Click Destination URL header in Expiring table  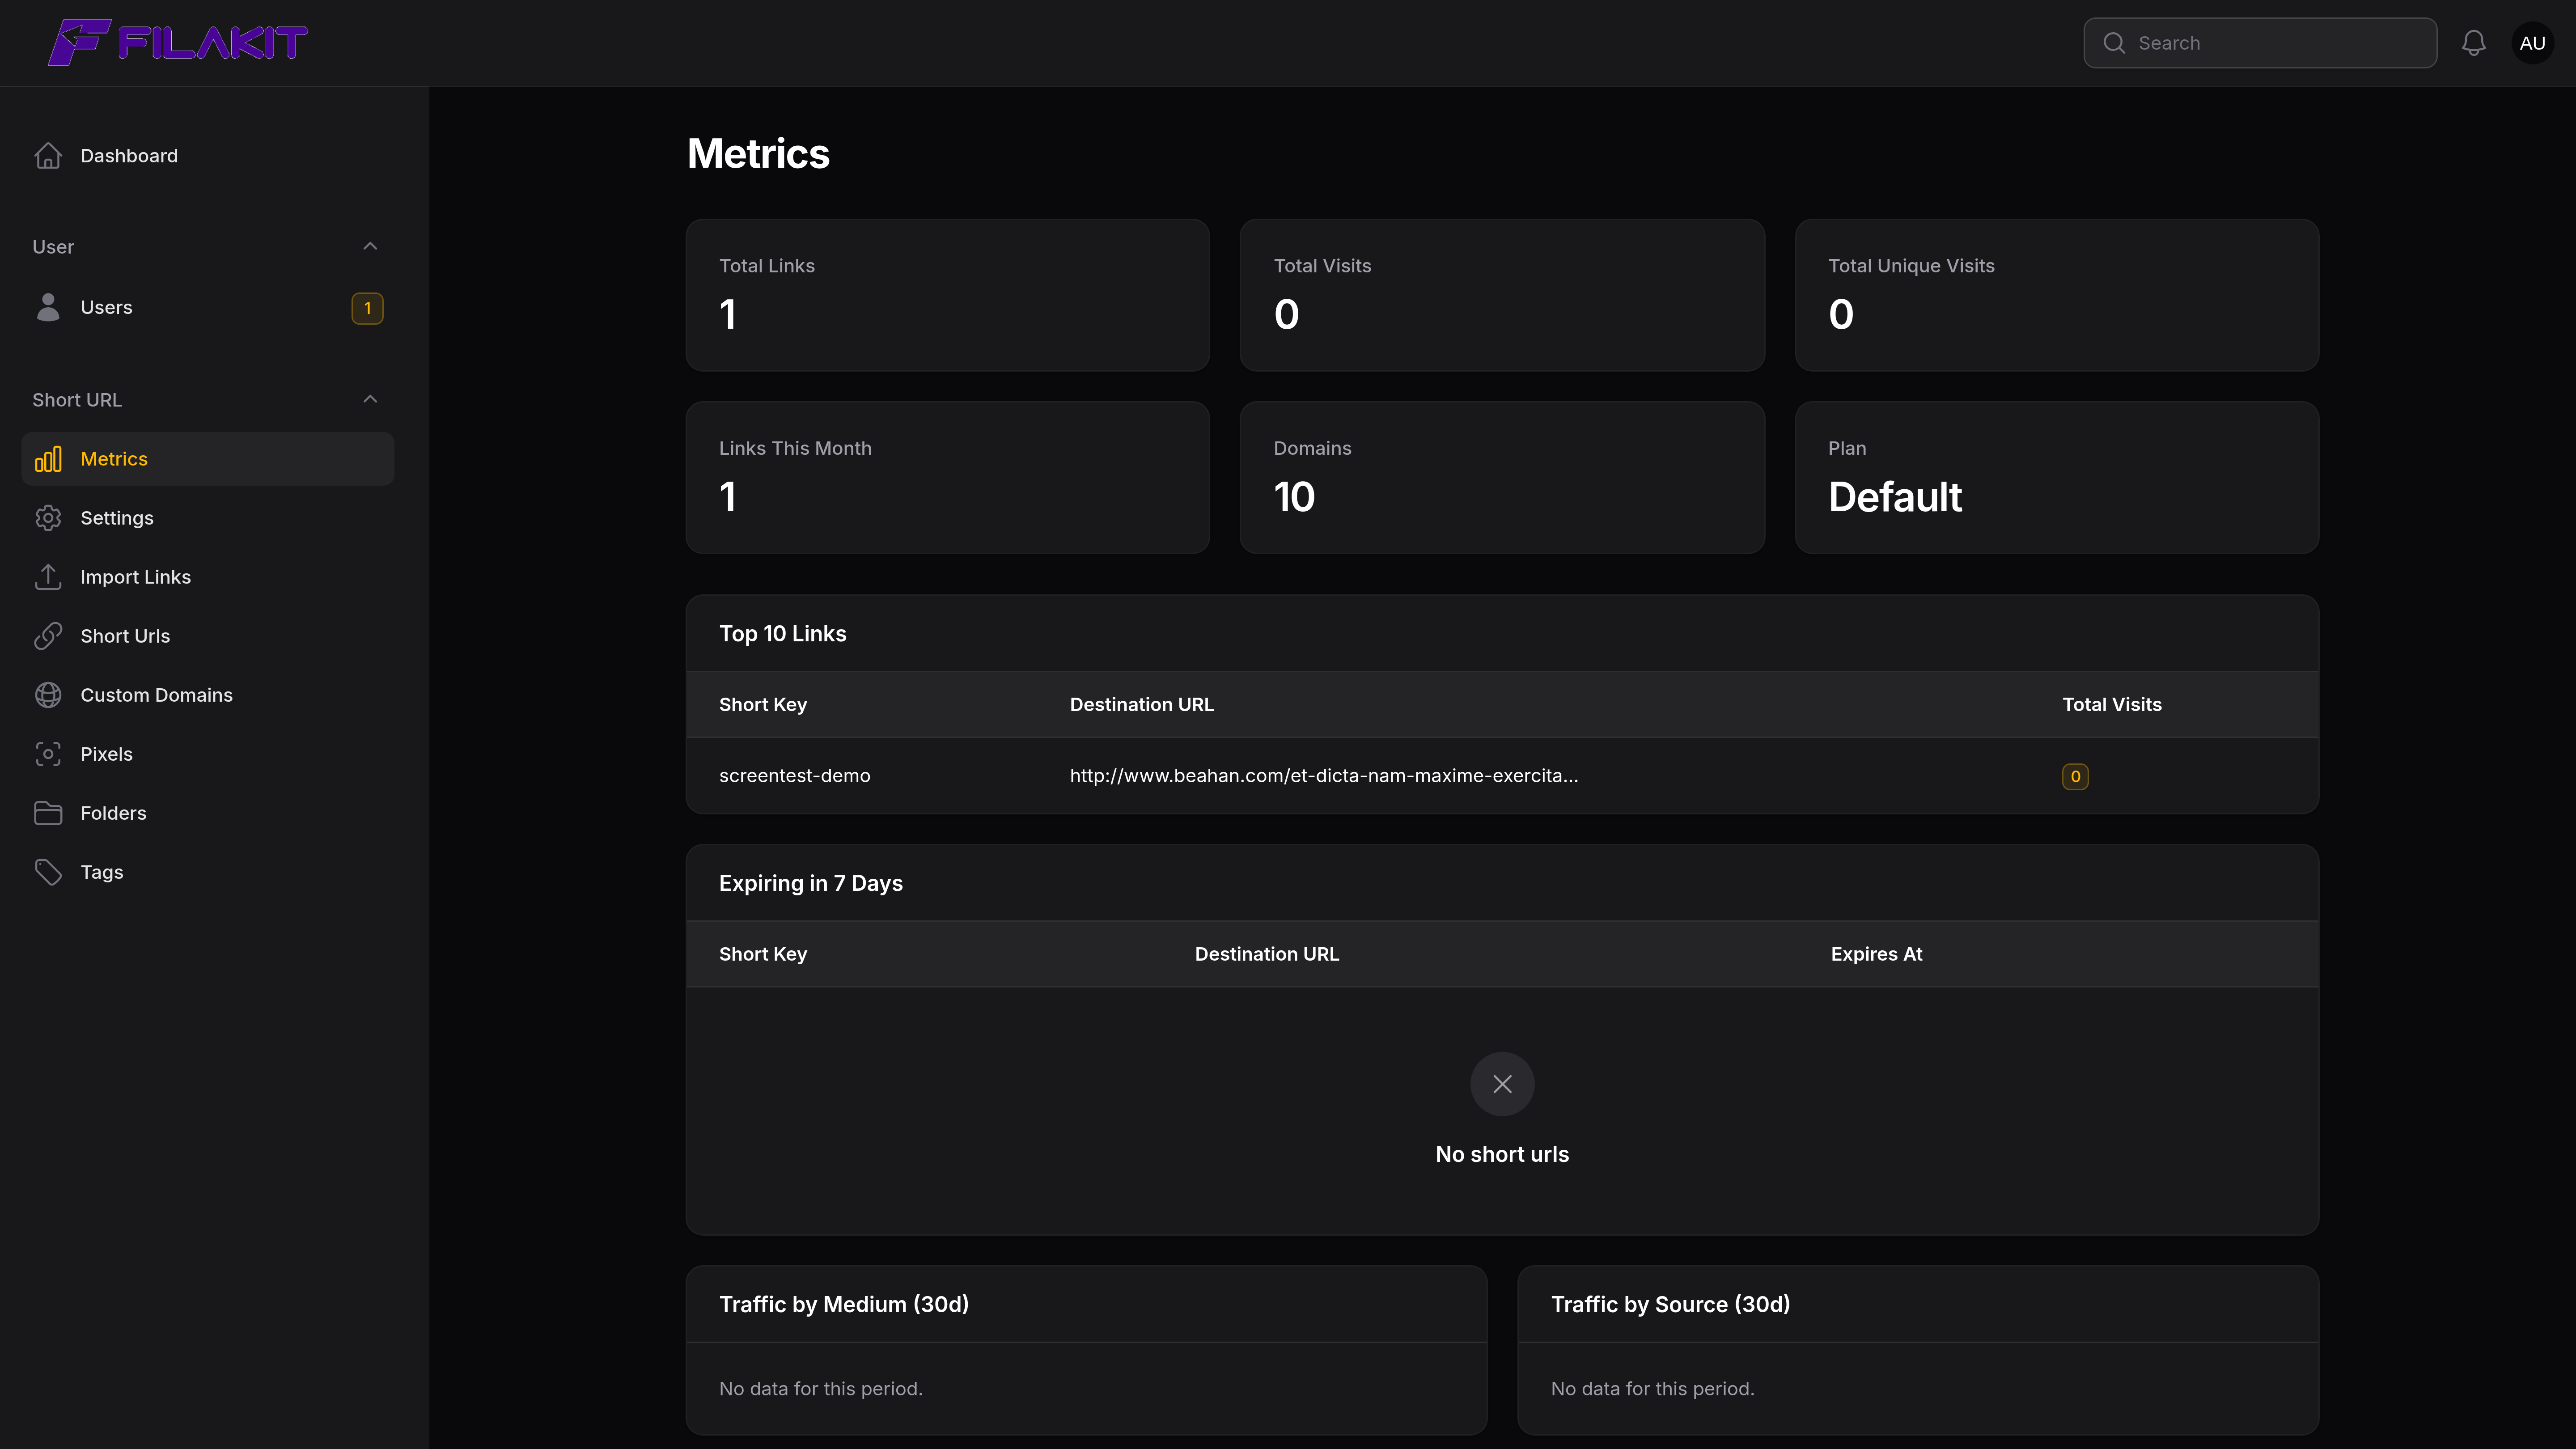point(1266,955)
